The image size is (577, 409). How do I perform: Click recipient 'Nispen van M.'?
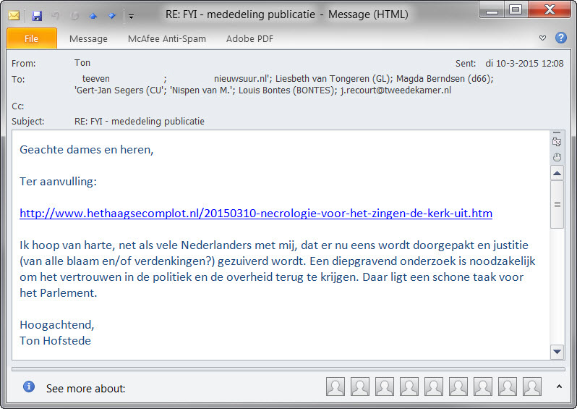coord(201,90)
